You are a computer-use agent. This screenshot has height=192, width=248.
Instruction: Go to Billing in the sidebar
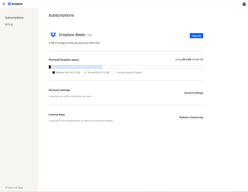click(9, 24)
